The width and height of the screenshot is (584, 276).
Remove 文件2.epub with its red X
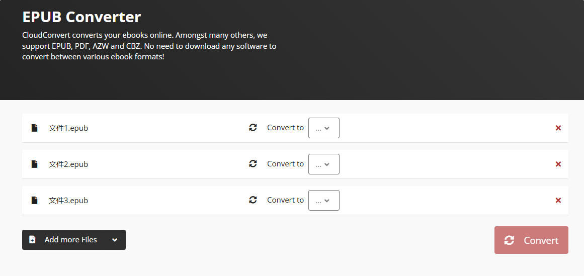point(558,164)
